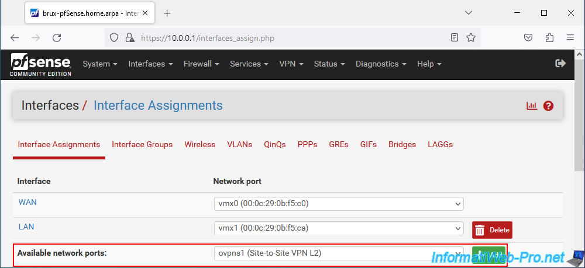The width and height of the screenshot is (585, 268).
Task: Open the Firewall menu
Action: coord(201,64)
